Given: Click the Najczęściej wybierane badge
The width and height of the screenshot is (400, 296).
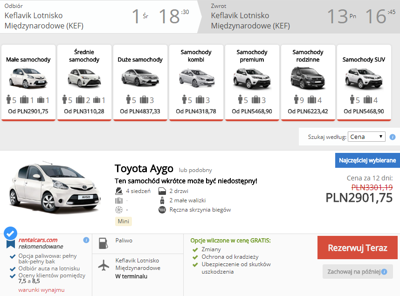Looking at the screenshot, I should click(367, 160).
